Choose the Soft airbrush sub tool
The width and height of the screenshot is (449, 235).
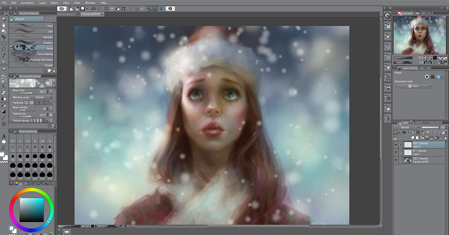[x=31, y=31]
